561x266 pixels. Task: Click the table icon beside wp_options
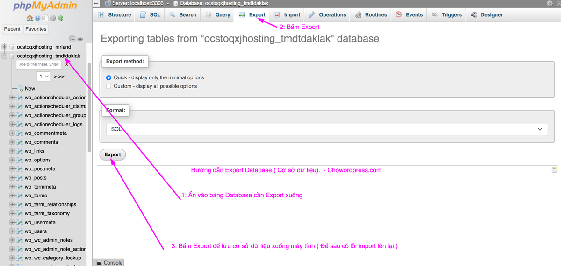(20, 160)
